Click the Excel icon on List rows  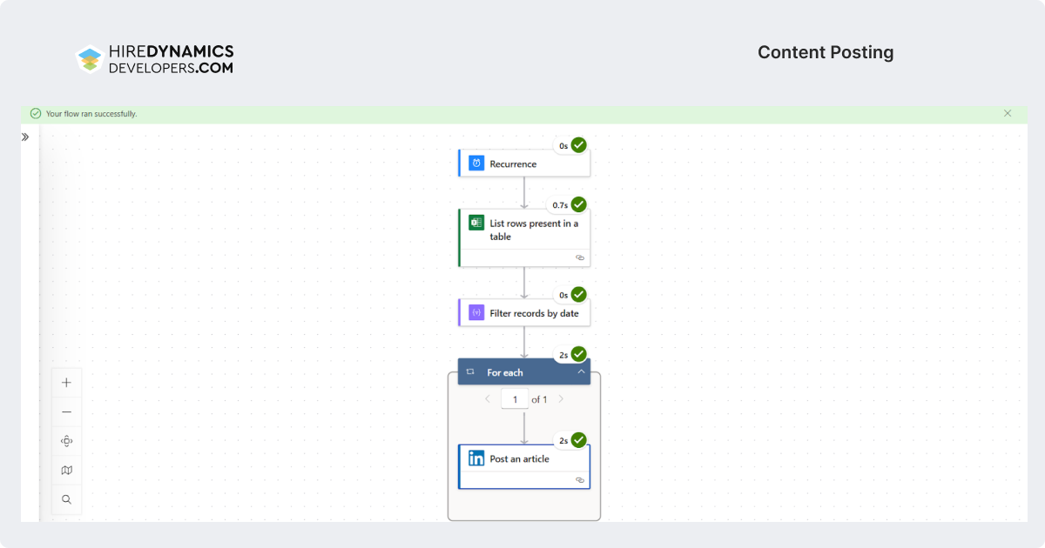click(x=476, y=223)
